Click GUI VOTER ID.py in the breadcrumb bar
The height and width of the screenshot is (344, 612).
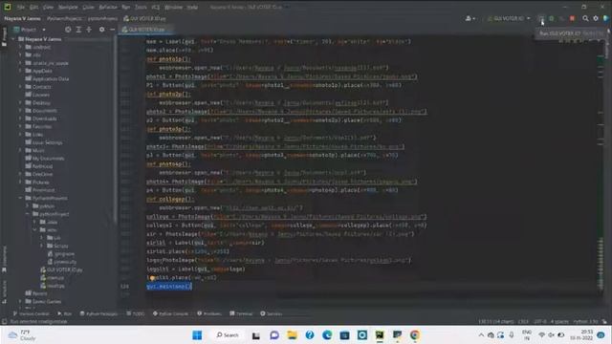(144, 18)
